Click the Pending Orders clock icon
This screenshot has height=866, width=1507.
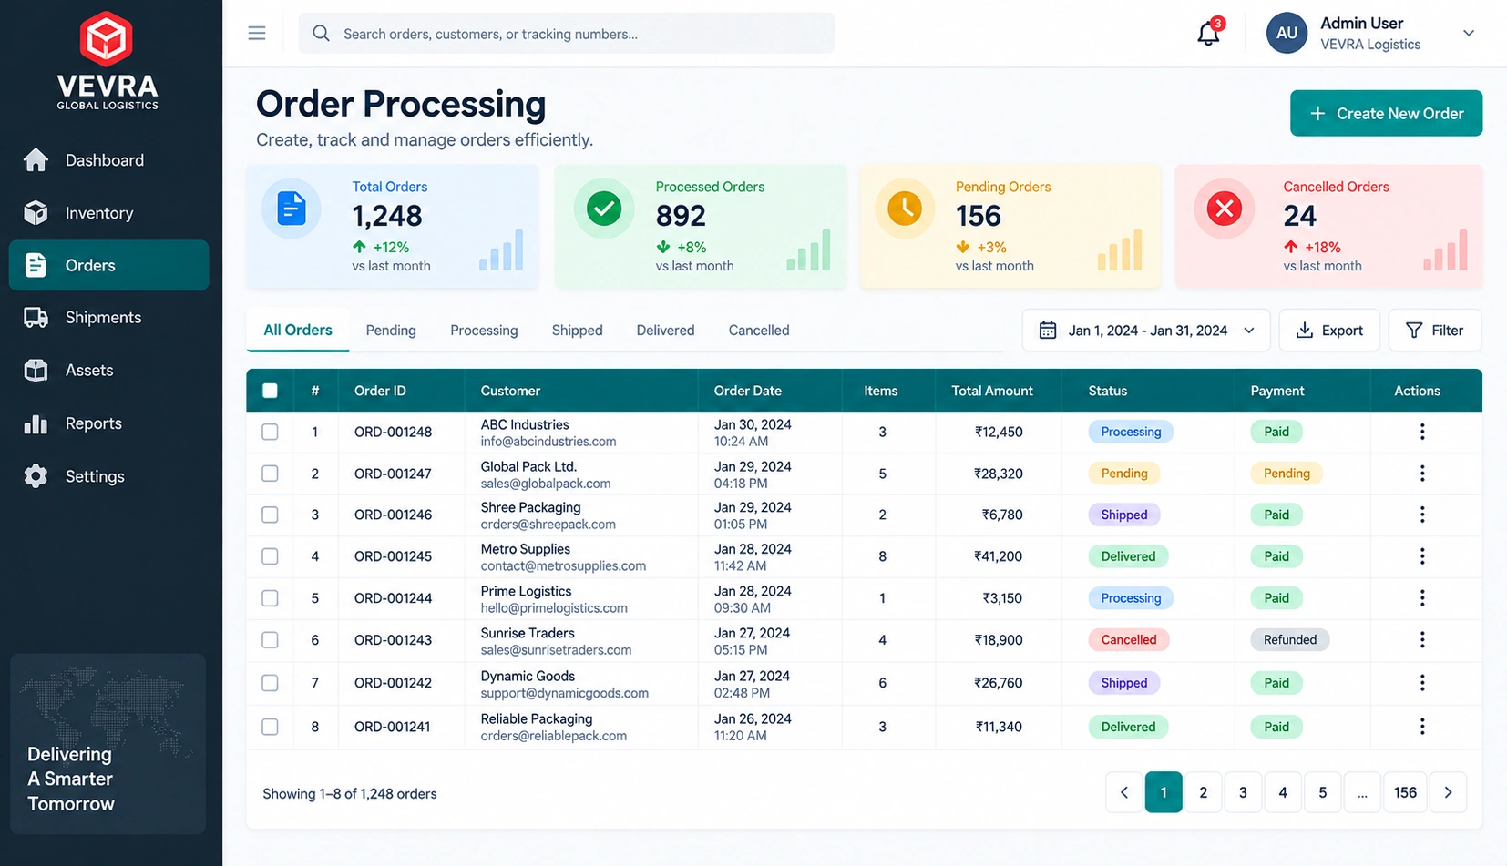(905, 209)
